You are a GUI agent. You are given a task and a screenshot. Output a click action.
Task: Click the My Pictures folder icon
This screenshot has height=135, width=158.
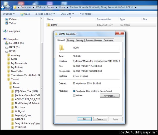tap(9, 67)
